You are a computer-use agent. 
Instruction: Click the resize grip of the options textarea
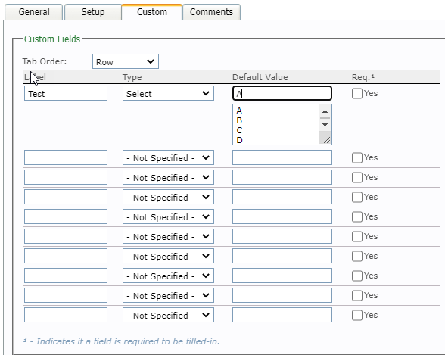click(x=327, y=140)
